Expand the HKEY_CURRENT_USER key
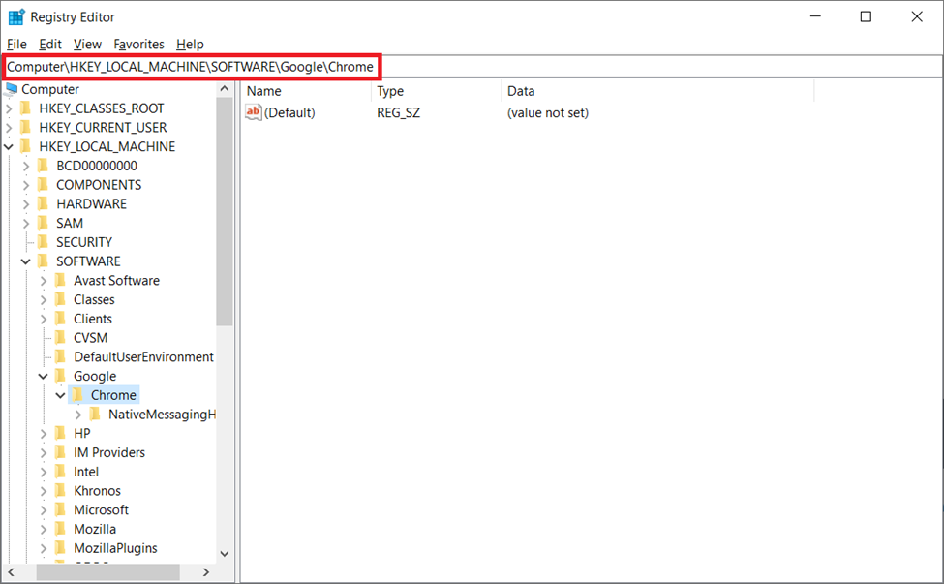This screenshot has height=584, width=944. pyautogui.click(x=9, y=127)
